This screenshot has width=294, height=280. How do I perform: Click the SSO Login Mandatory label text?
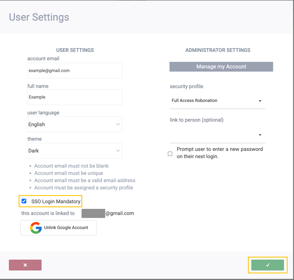point(56,201)
